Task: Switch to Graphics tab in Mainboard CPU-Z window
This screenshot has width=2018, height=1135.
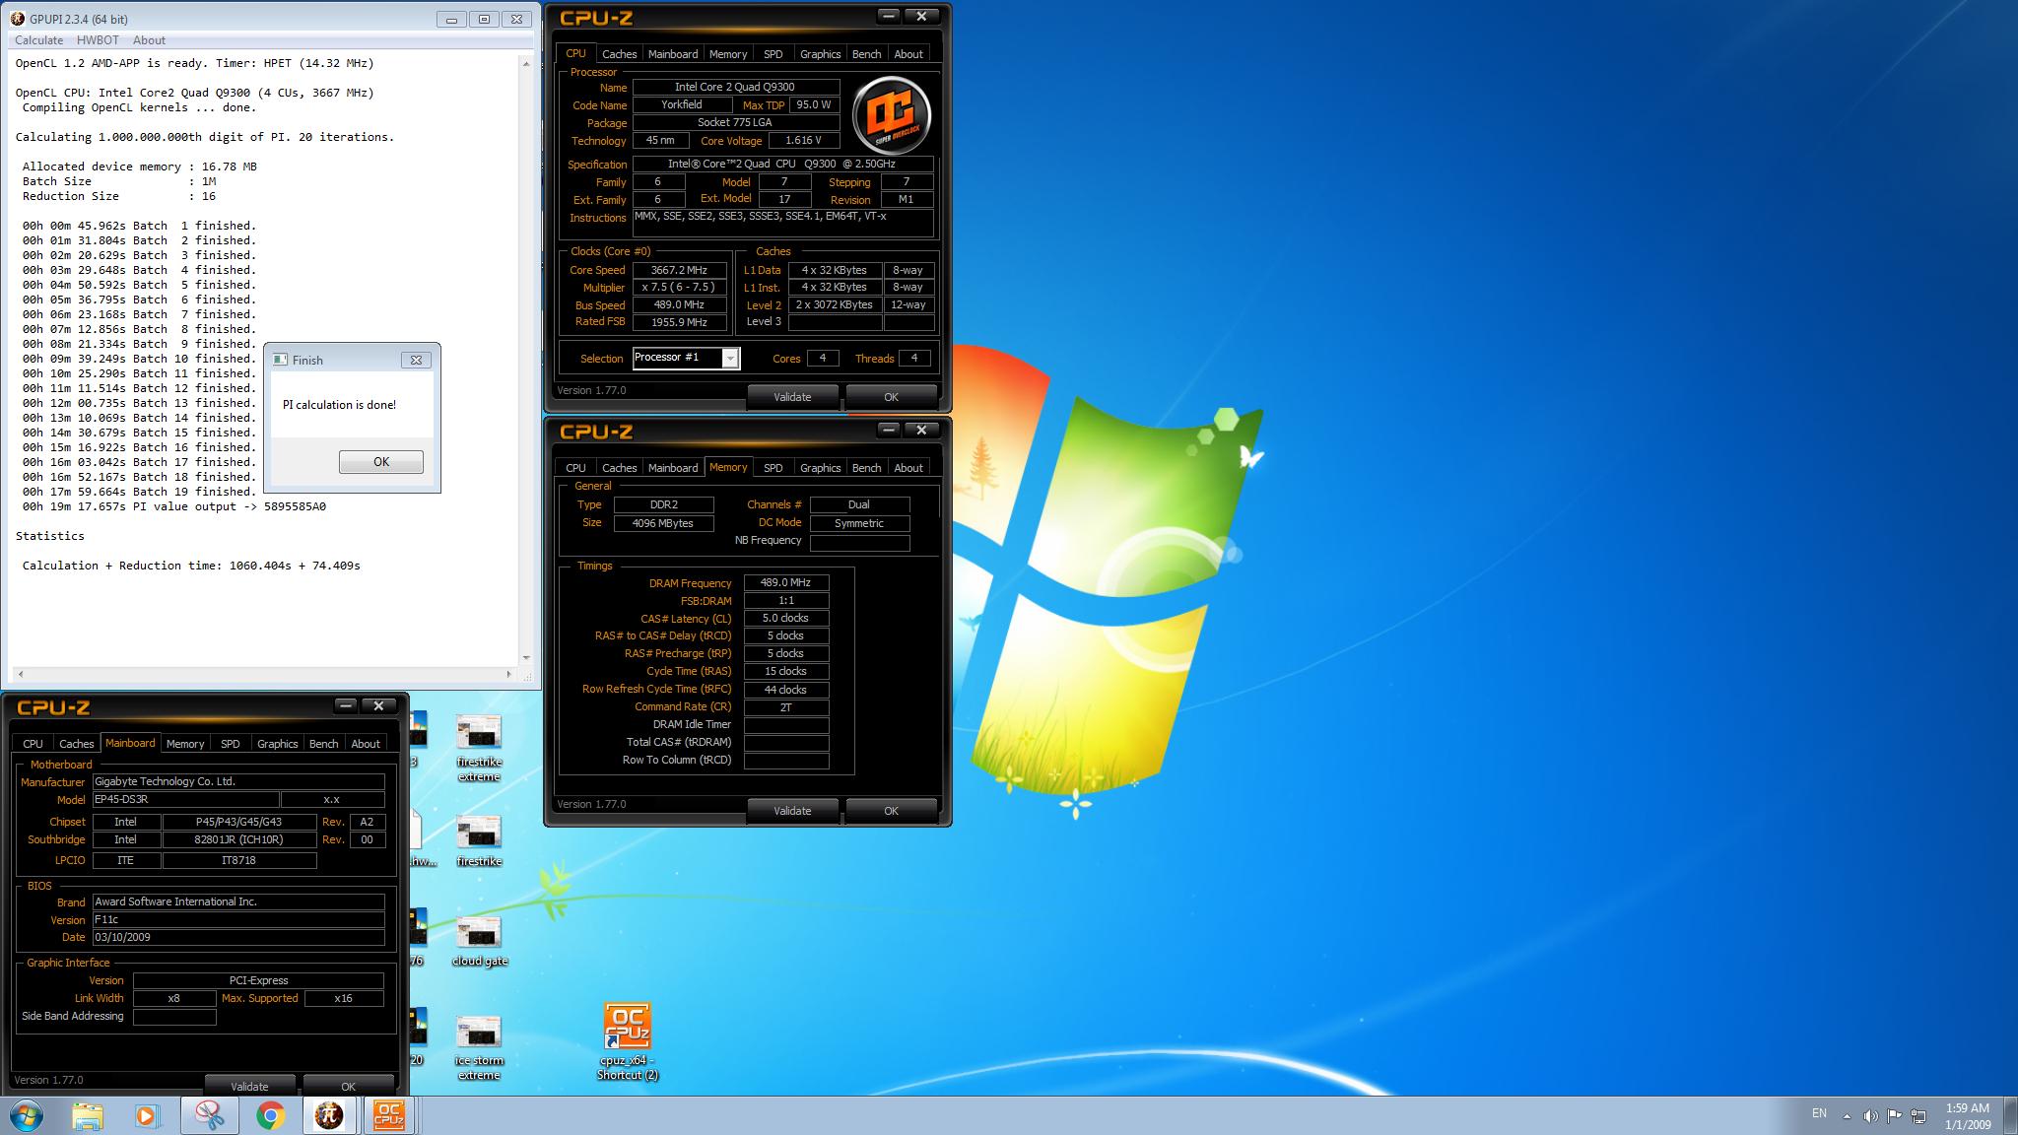Action: tap(278, 744)
